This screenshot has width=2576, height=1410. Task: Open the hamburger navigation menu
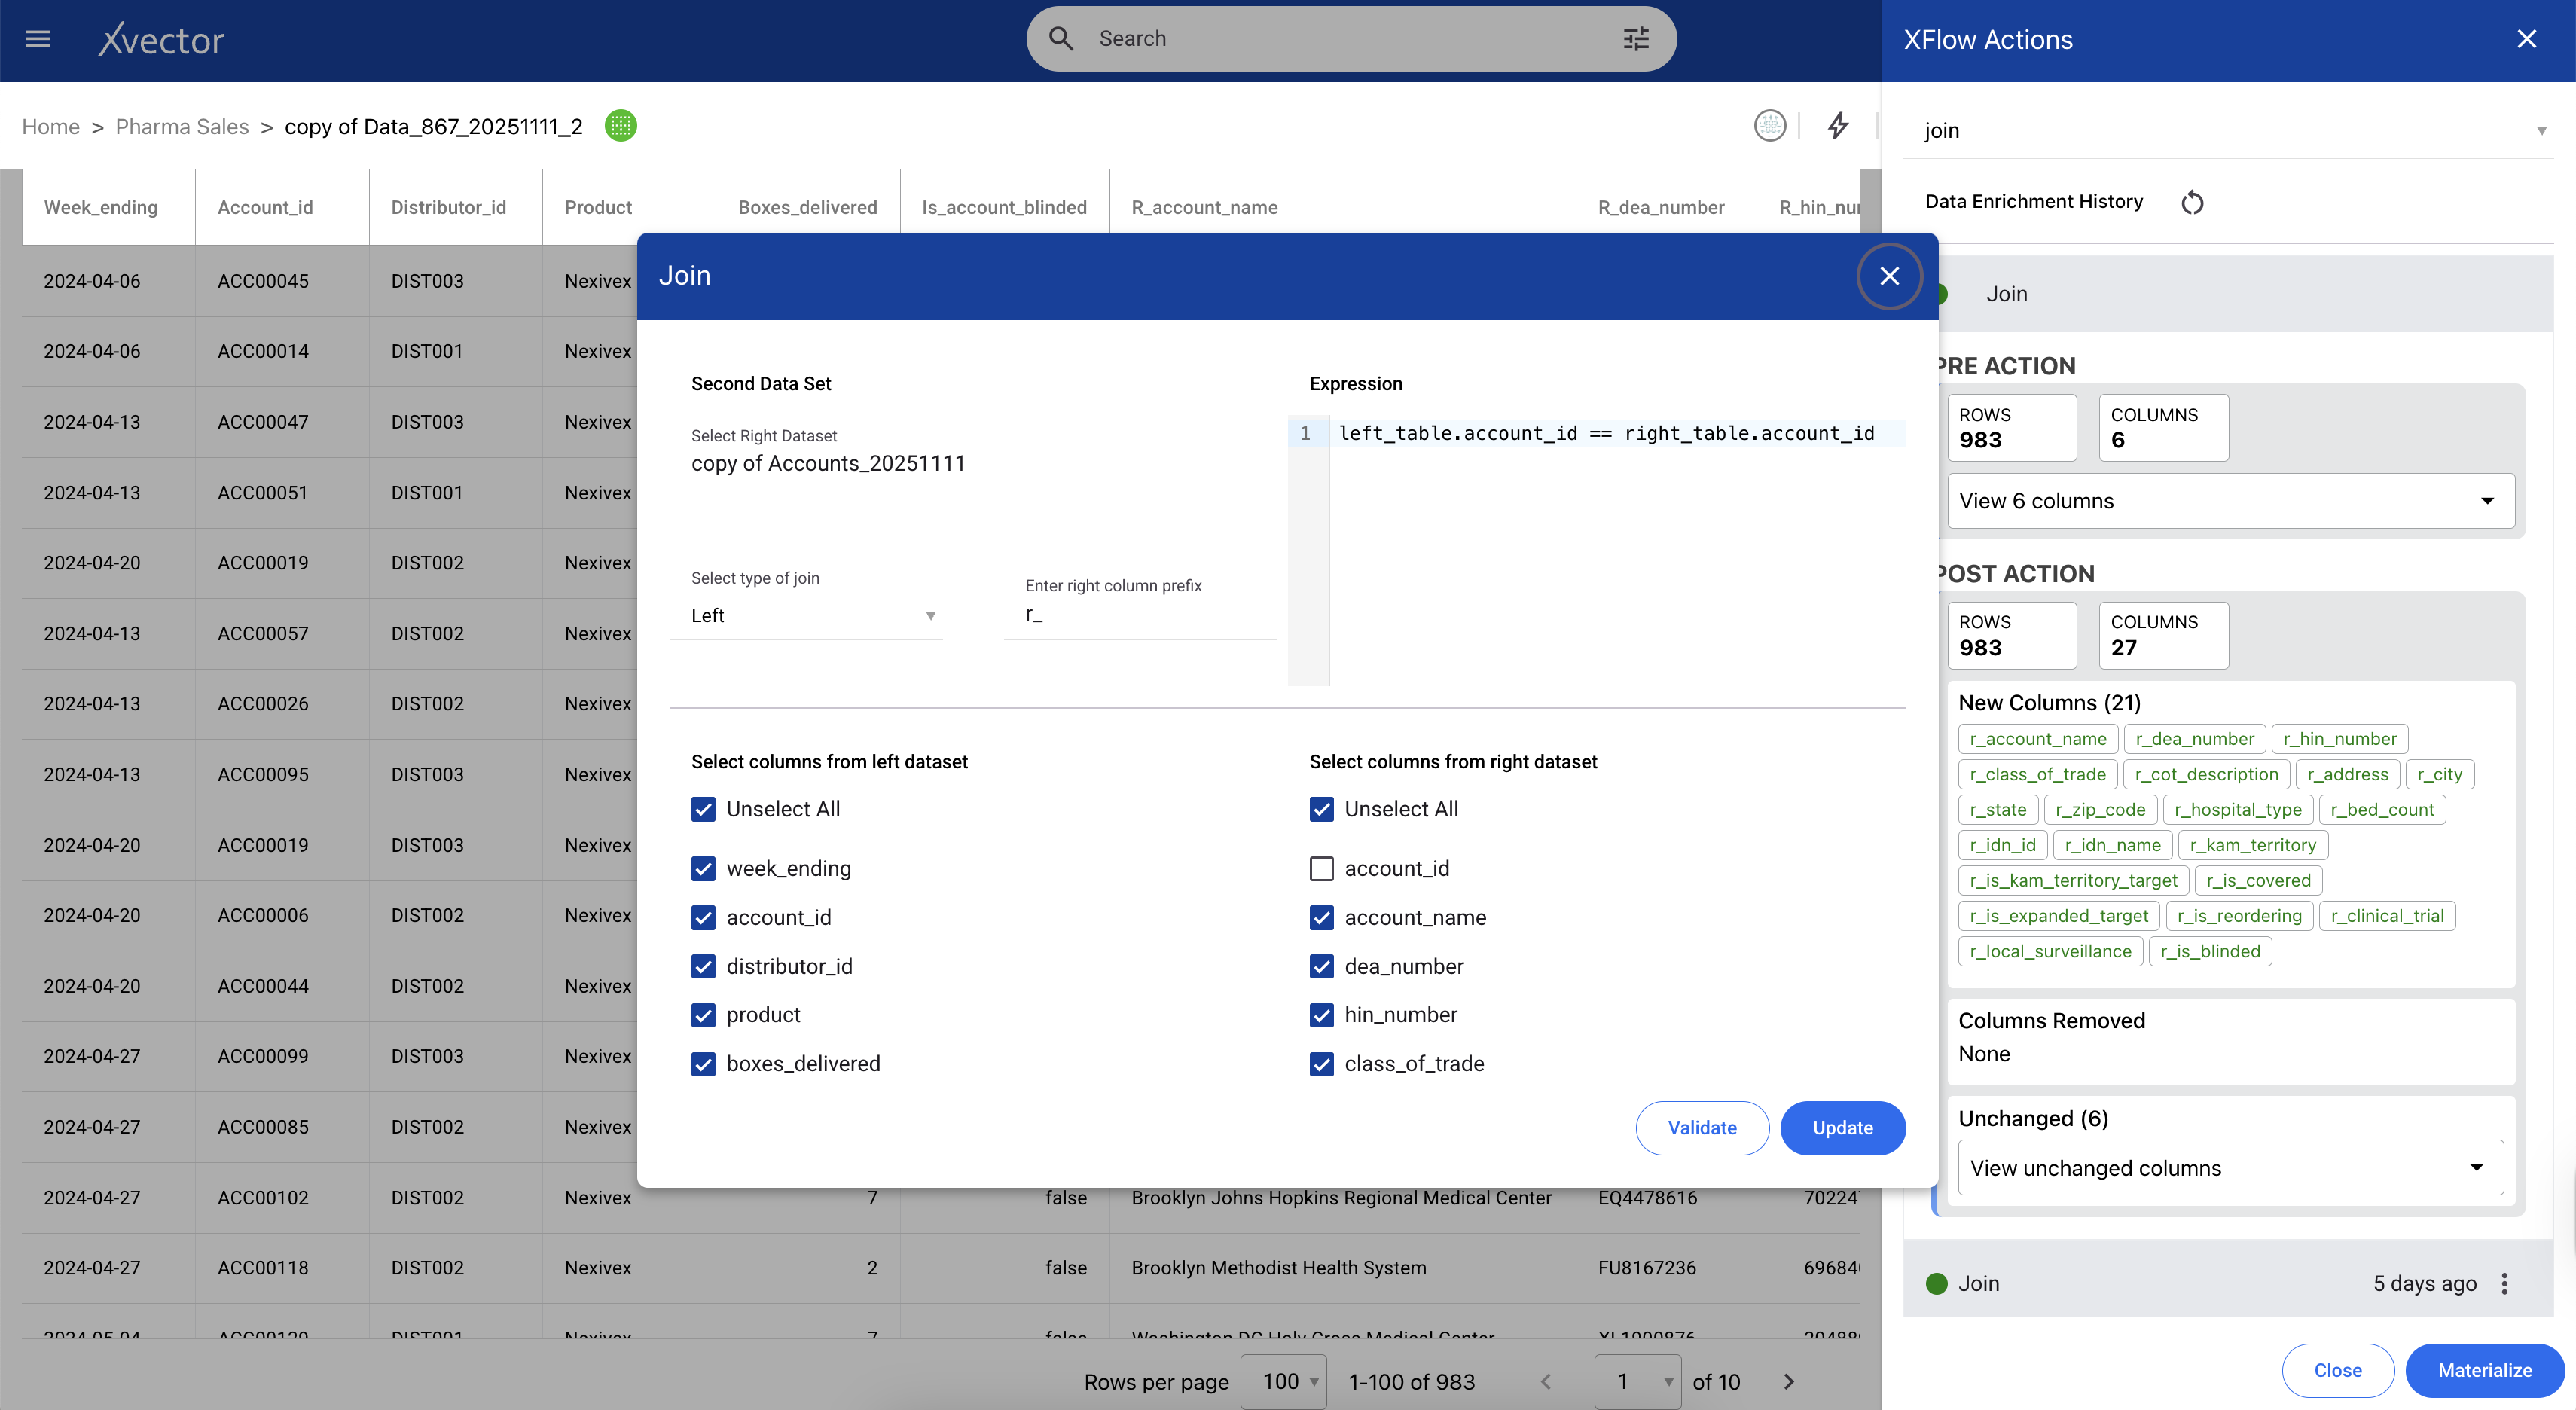pyautogui.click(x=38, y=39)
